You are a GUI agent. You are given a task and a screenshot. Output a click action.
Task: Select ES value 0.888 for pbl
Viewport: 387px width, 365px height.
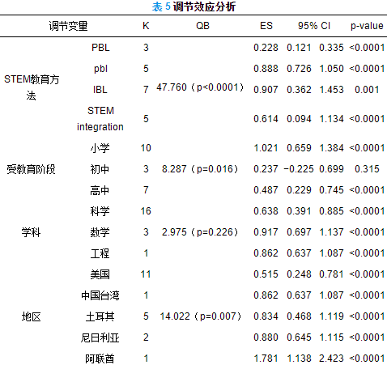(266, 69)
